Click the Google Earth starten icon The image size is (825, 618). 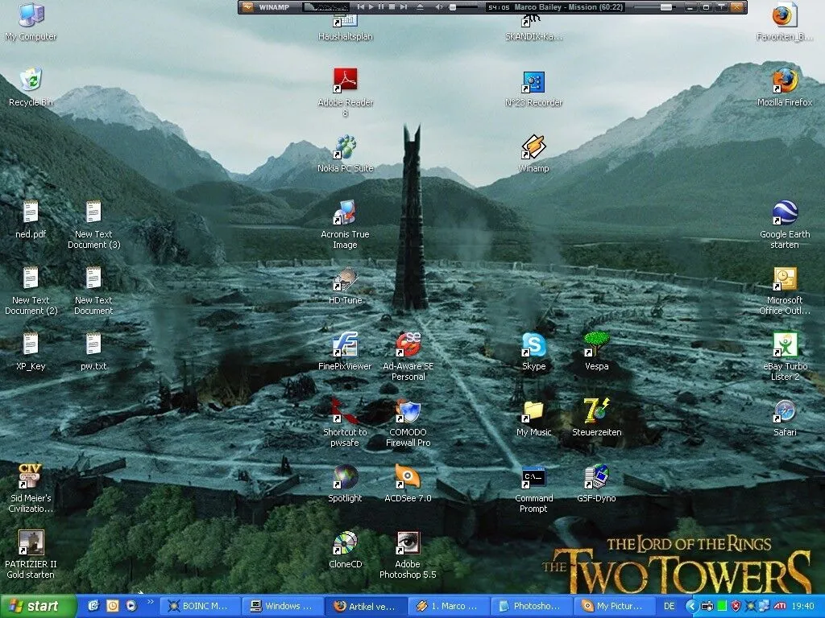[x=784, y=213]
